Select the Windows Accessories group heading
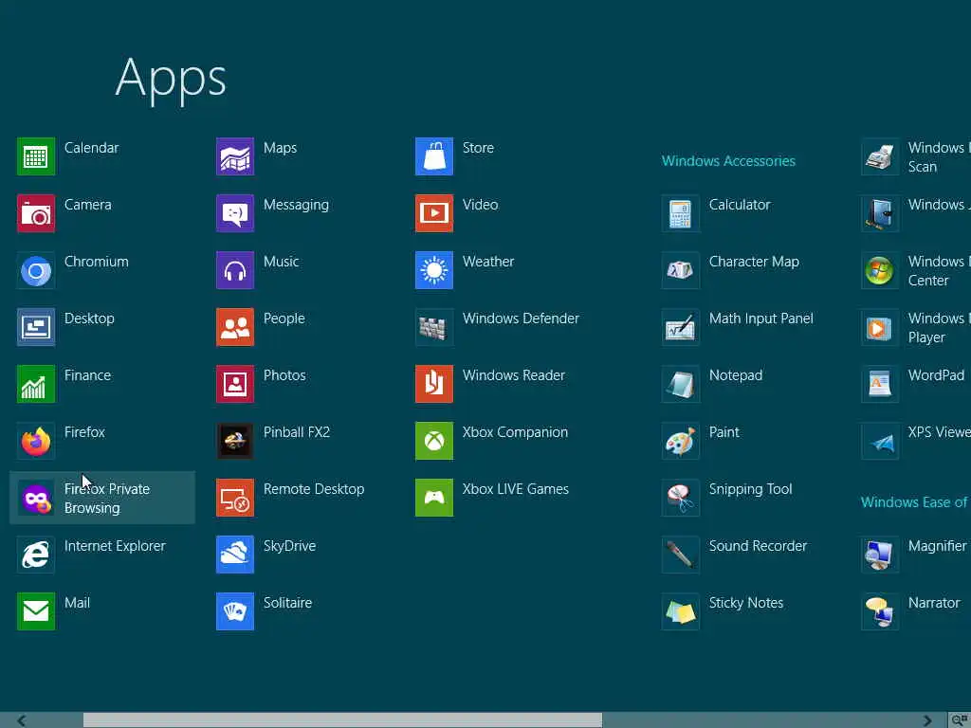Viewport: 971px width, 728px height. (728, 161)
